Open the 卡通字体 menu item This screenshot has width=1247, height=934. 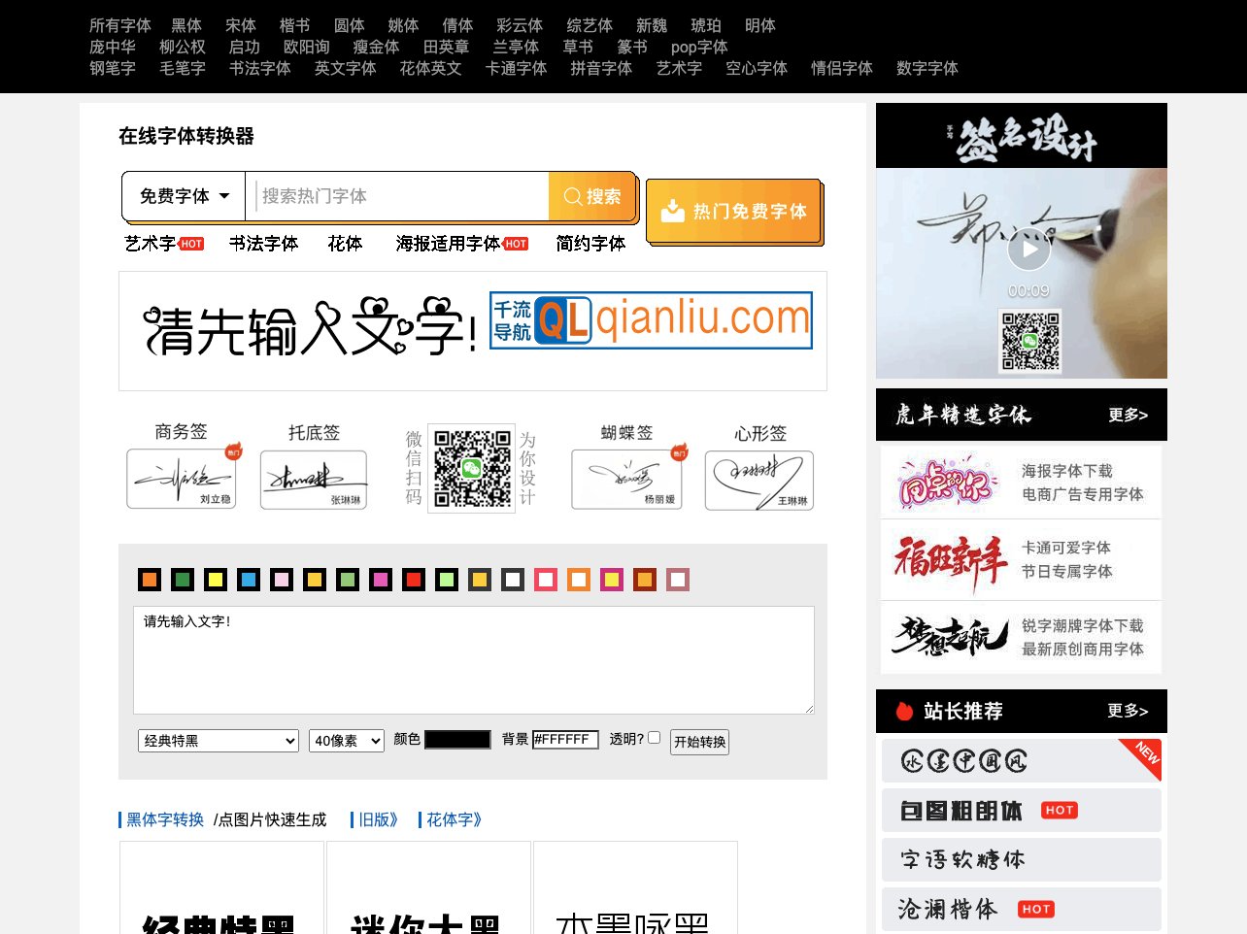(x=516, y=68)
